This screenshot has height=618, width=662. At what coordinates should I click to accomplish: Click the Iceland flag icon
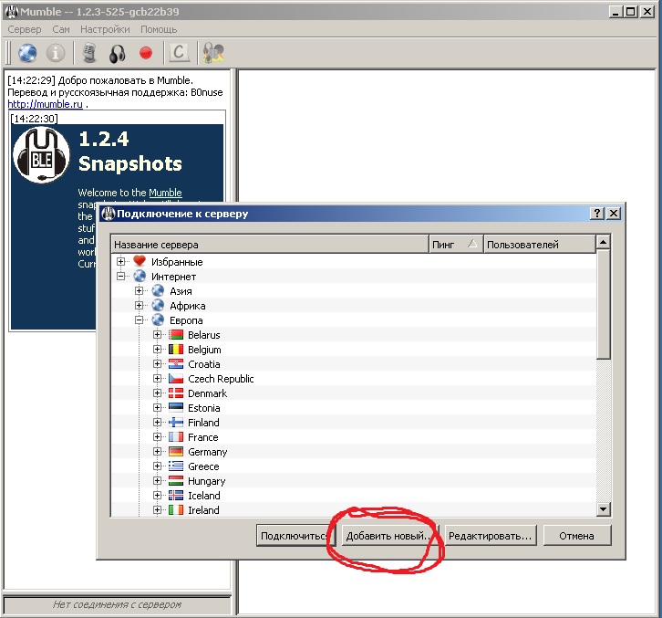[x=176, y=496]
